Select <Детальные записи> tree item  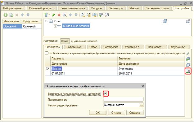coord(76,26)
